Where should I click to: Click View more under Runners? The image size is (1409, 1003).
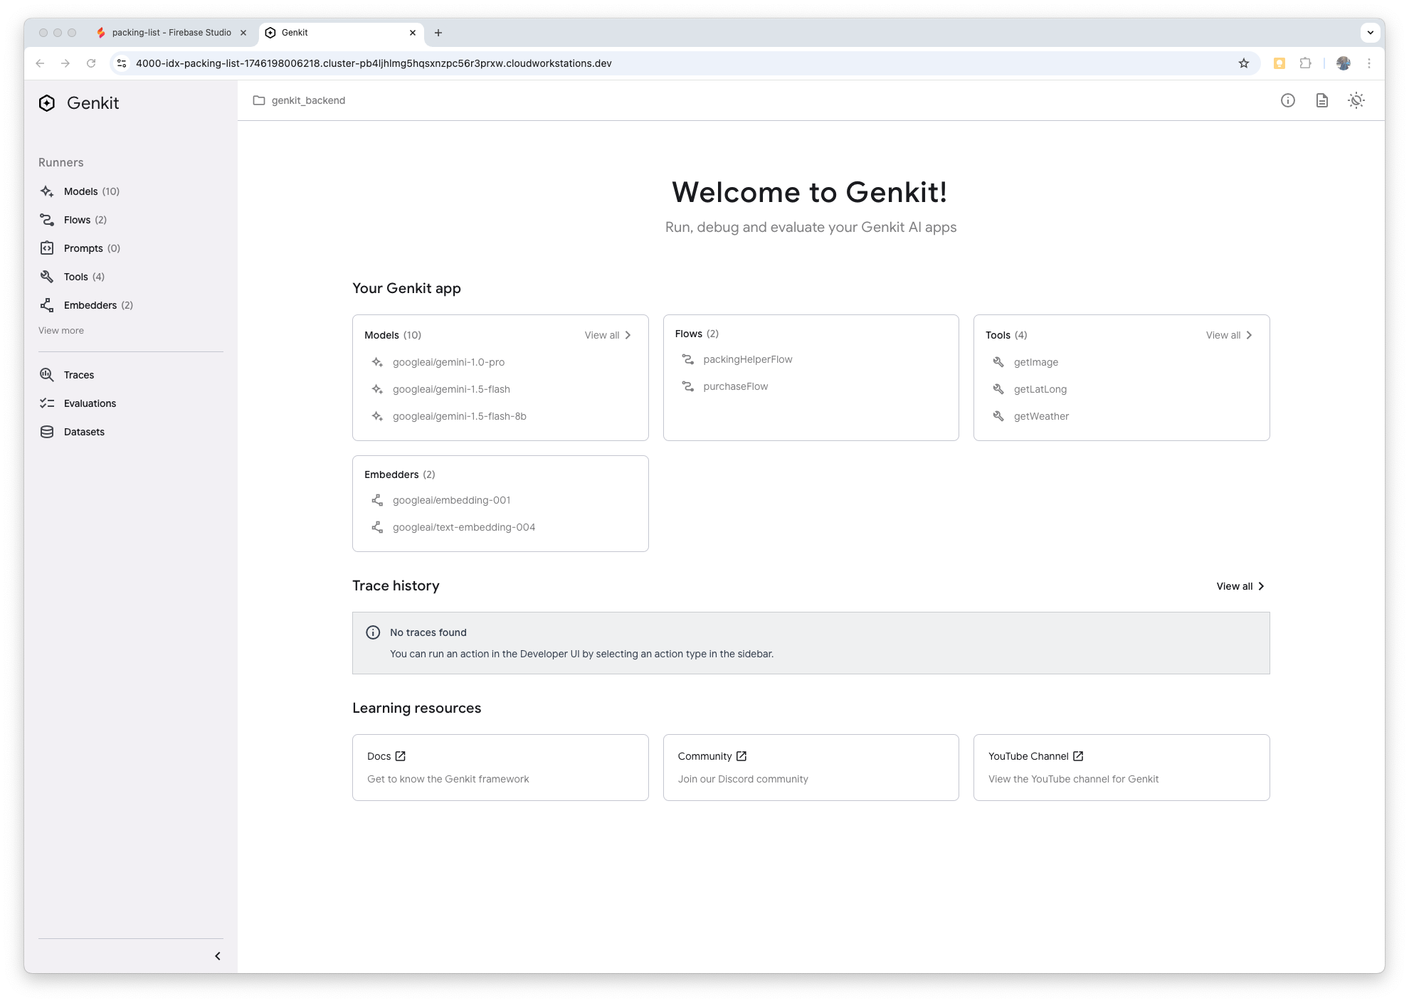(61, 330)
